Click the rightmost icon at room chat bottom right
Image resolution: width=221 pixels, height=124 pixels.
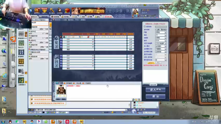coord(139,99)
